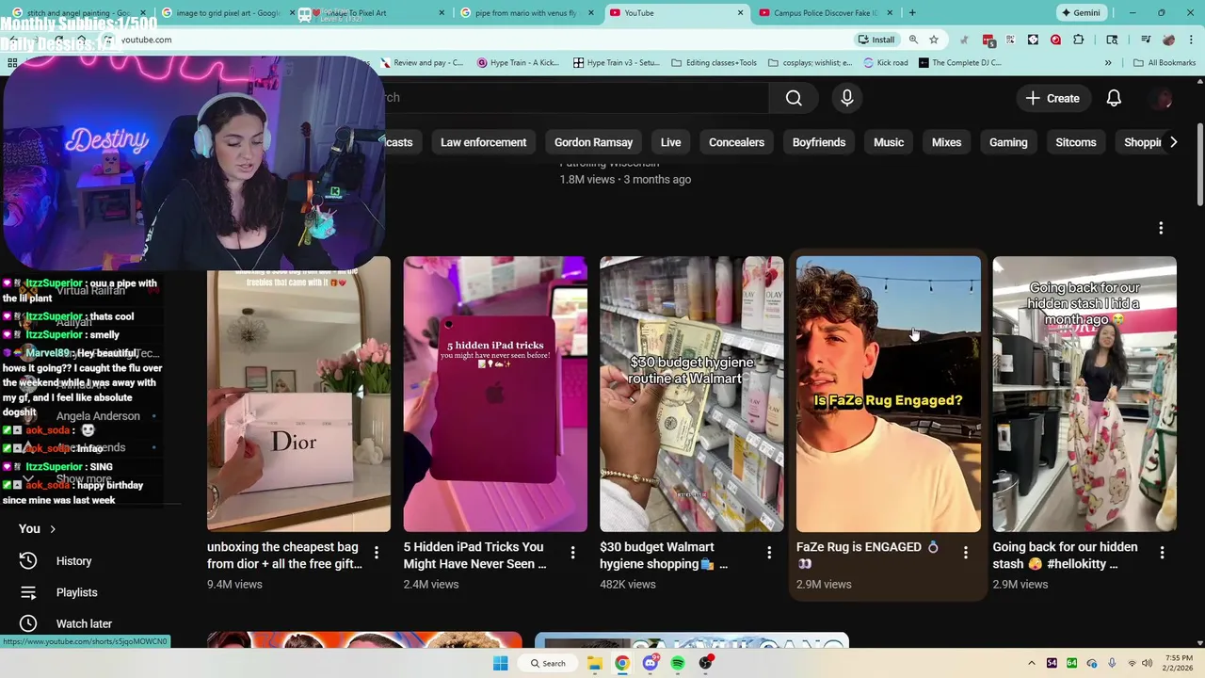Open the Gemini button in Chrome
Image resolution: width=1205 pixels, height=678 pixels.
pos(1081,13)
